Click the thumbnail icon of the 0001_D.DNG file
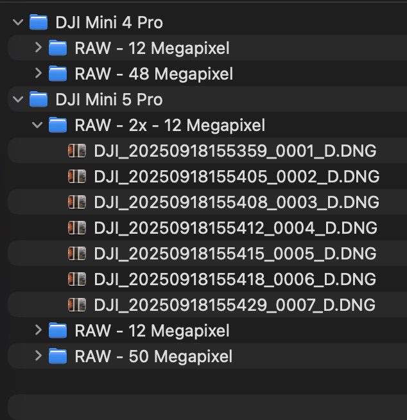 [x=77, y=151]
